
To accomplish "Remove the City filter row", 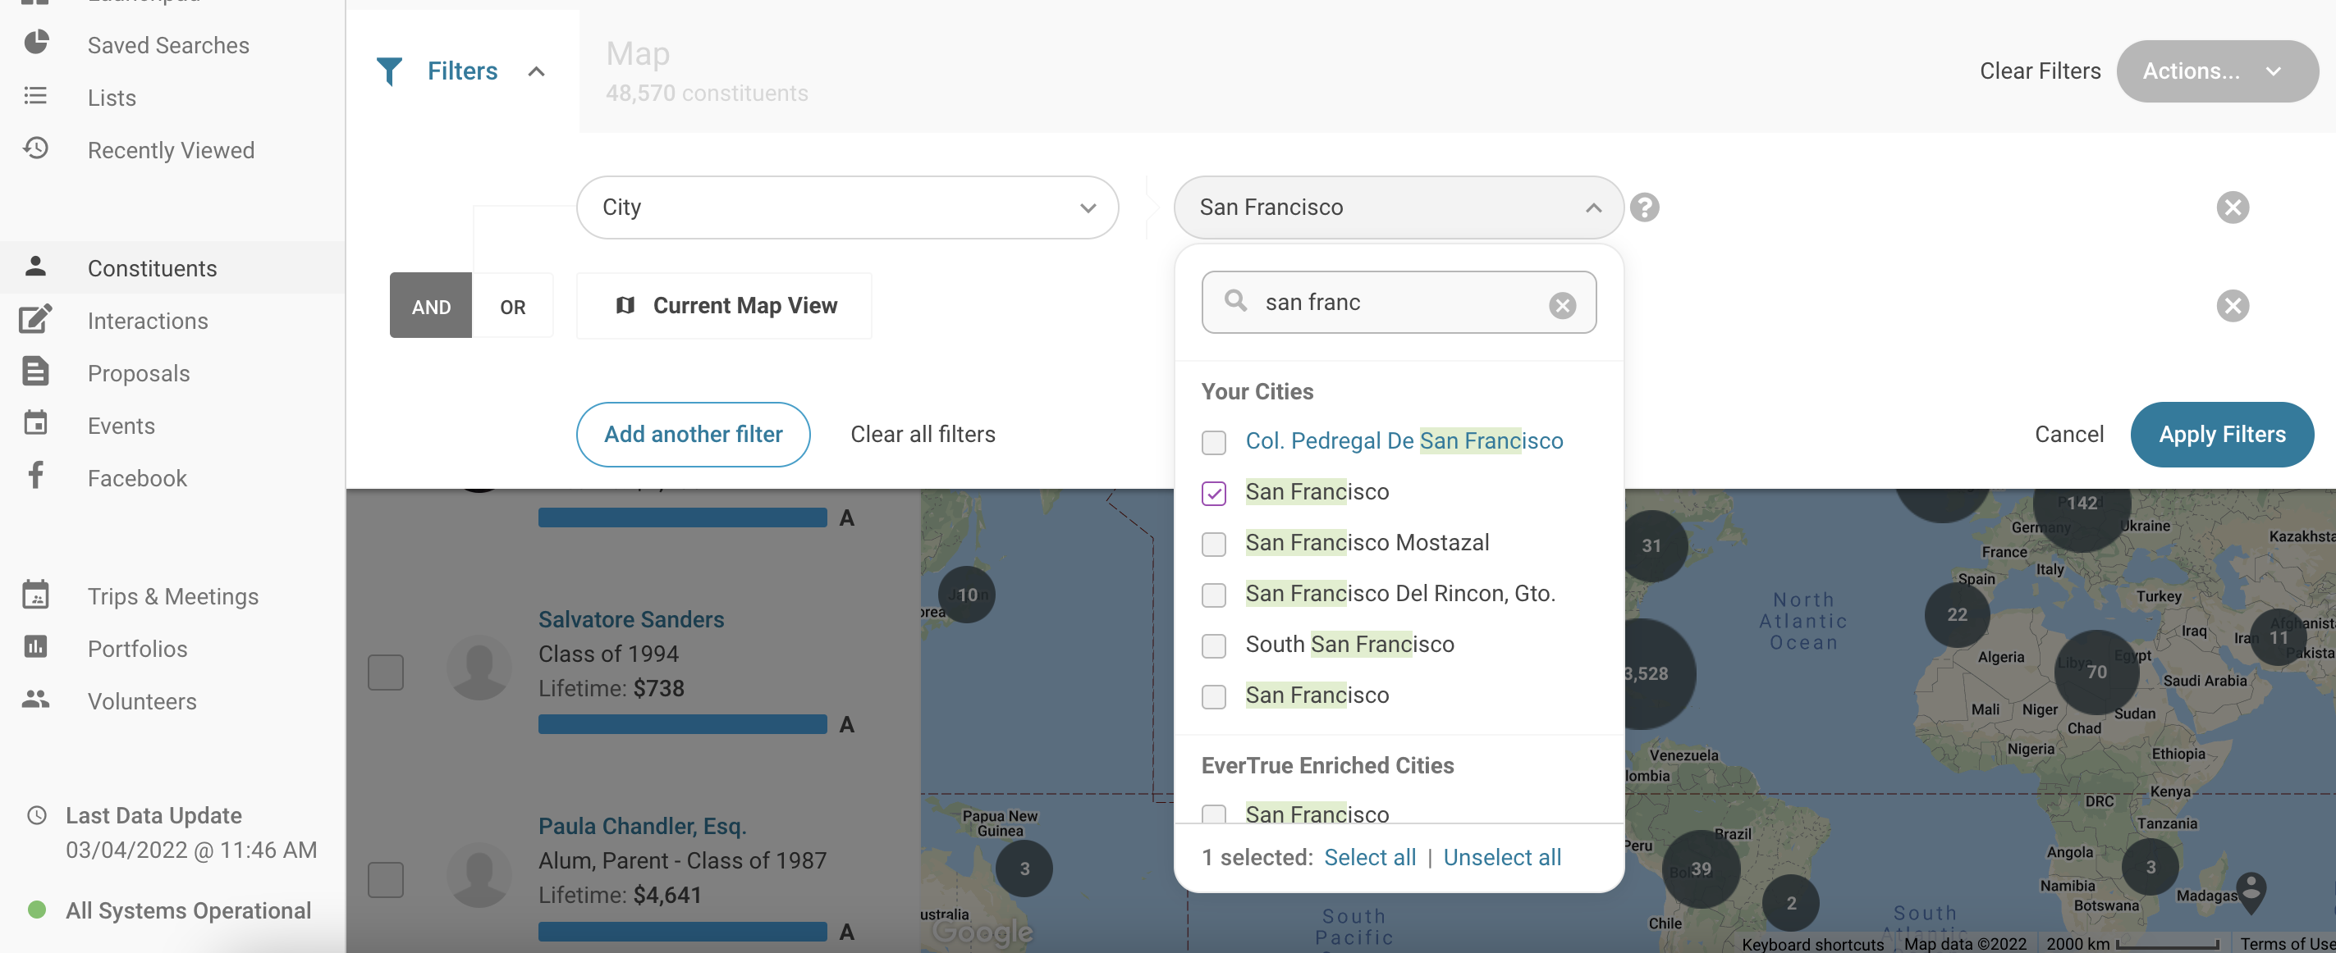I will (2232, 207).
